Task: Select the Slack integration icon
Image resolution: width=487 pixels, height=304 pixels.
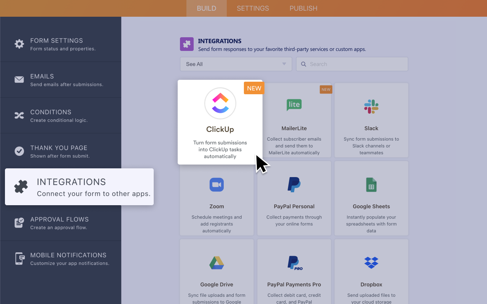Action: [x=371, y=106]
